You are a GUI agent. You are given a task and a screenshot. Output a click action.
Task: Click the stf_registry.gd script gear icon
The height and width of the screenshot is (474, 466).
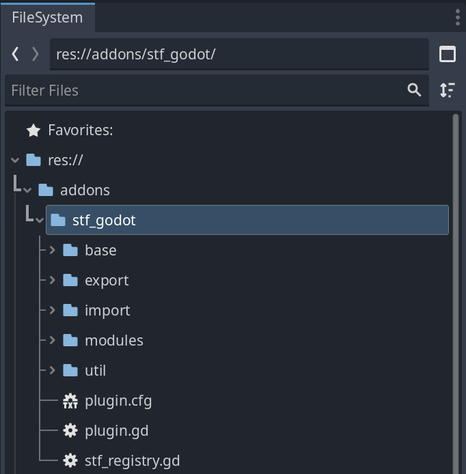pos(70,461)
